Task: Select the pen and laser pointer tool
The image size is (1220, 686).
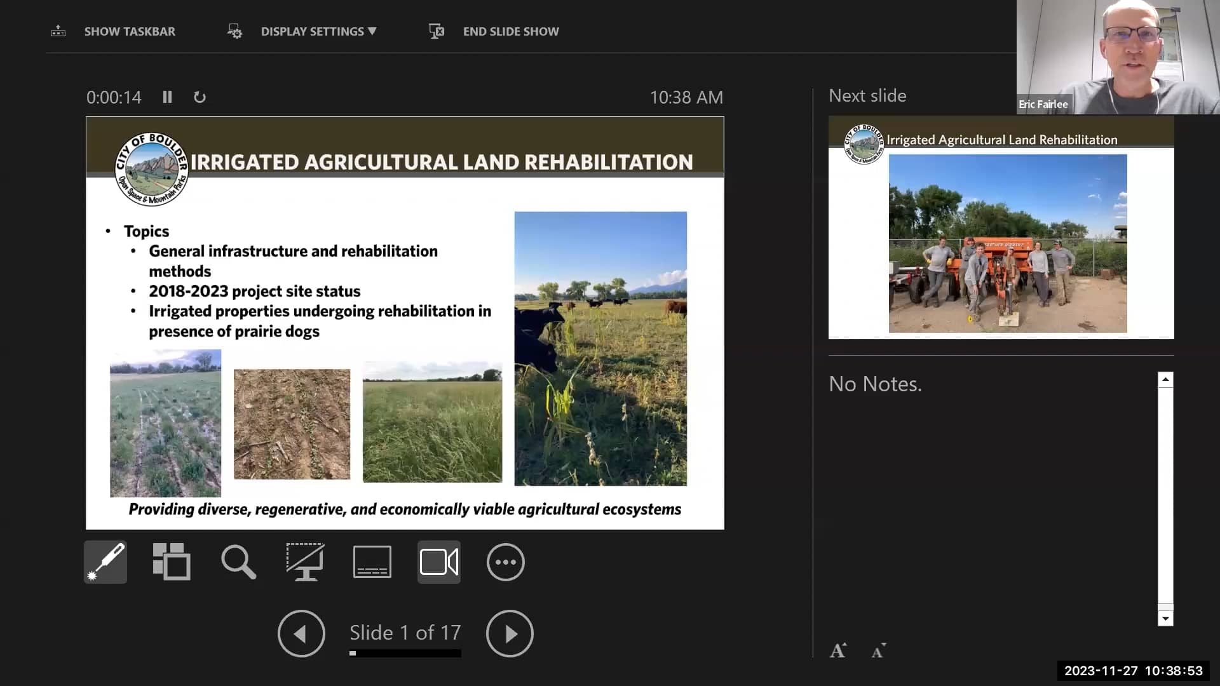Action: click(105, 562)
